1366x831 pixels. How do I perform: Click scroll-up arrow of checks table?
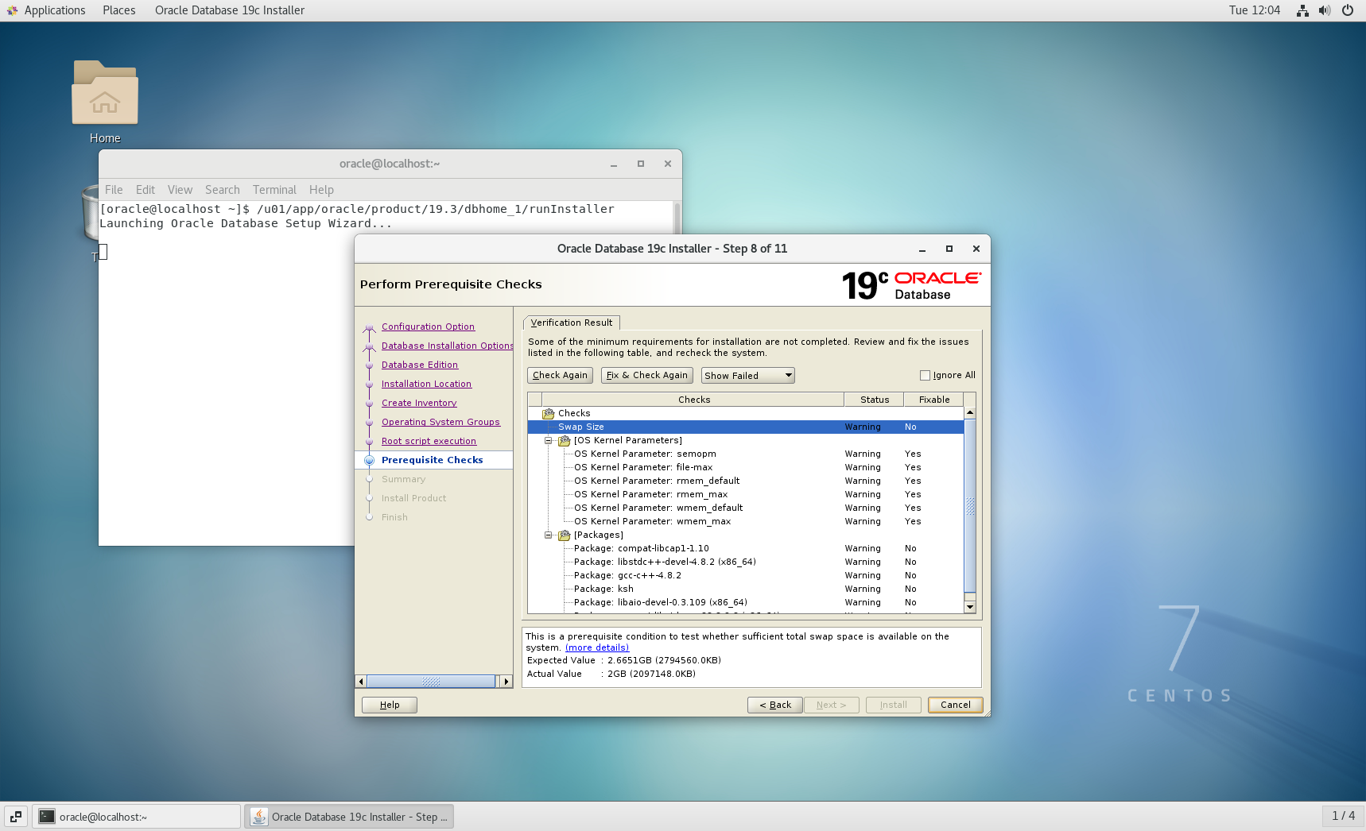[x=970, y=413]
